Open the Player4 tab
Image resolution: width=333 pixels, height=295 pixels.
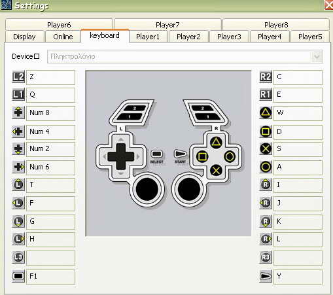[x=270, y=37]
